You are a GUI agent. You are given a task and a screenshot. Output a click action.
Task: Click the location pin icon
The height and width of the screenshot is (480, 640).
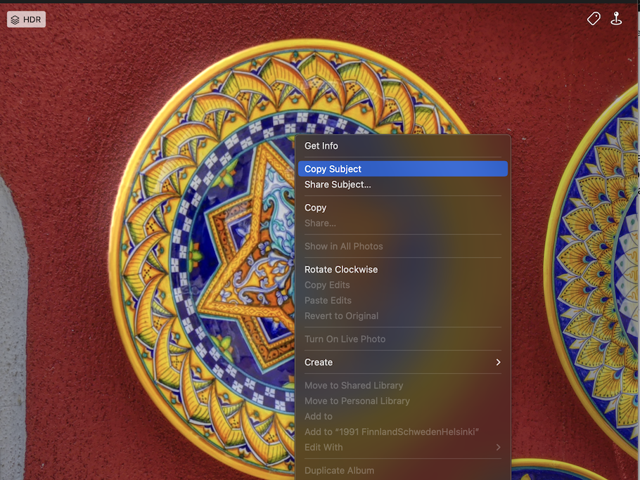tap(616, 18)
